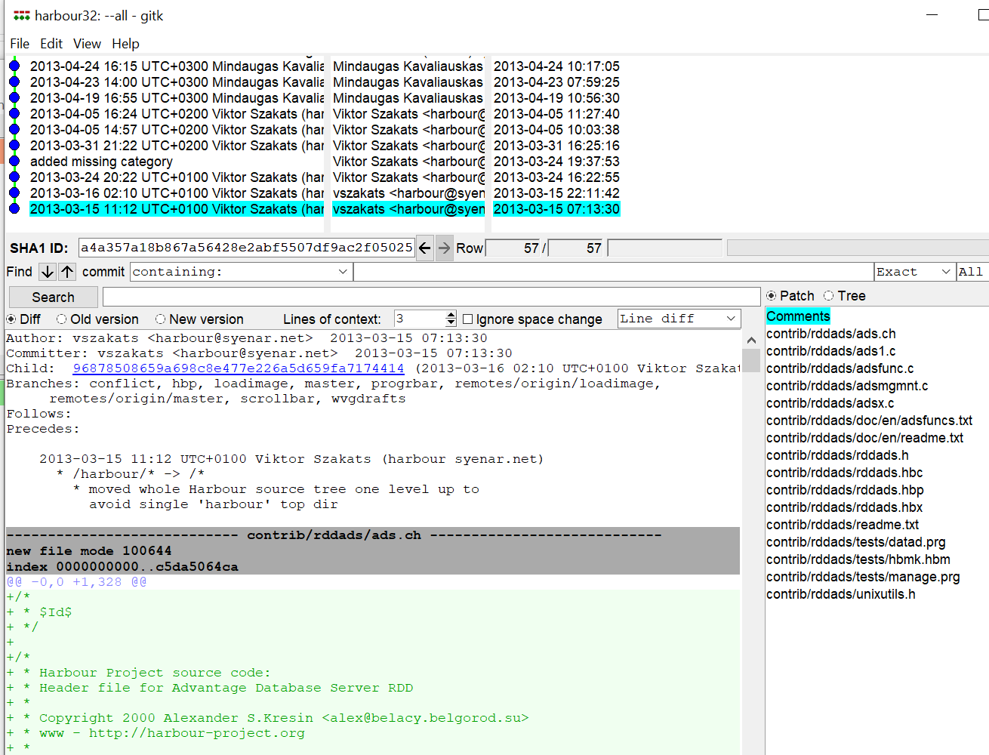
Task: Open the Exact match dropdown
Action: [945, 272]
